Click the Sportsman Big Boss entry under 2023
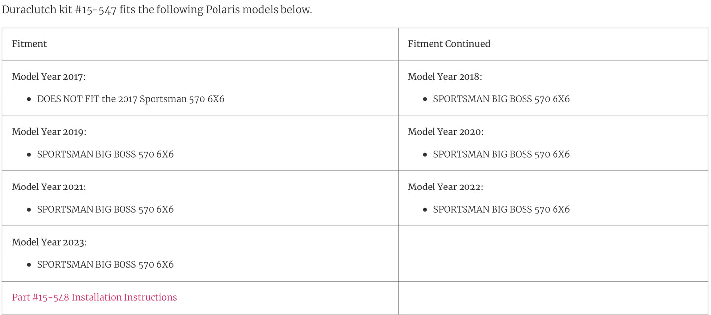 click(105, 264)
